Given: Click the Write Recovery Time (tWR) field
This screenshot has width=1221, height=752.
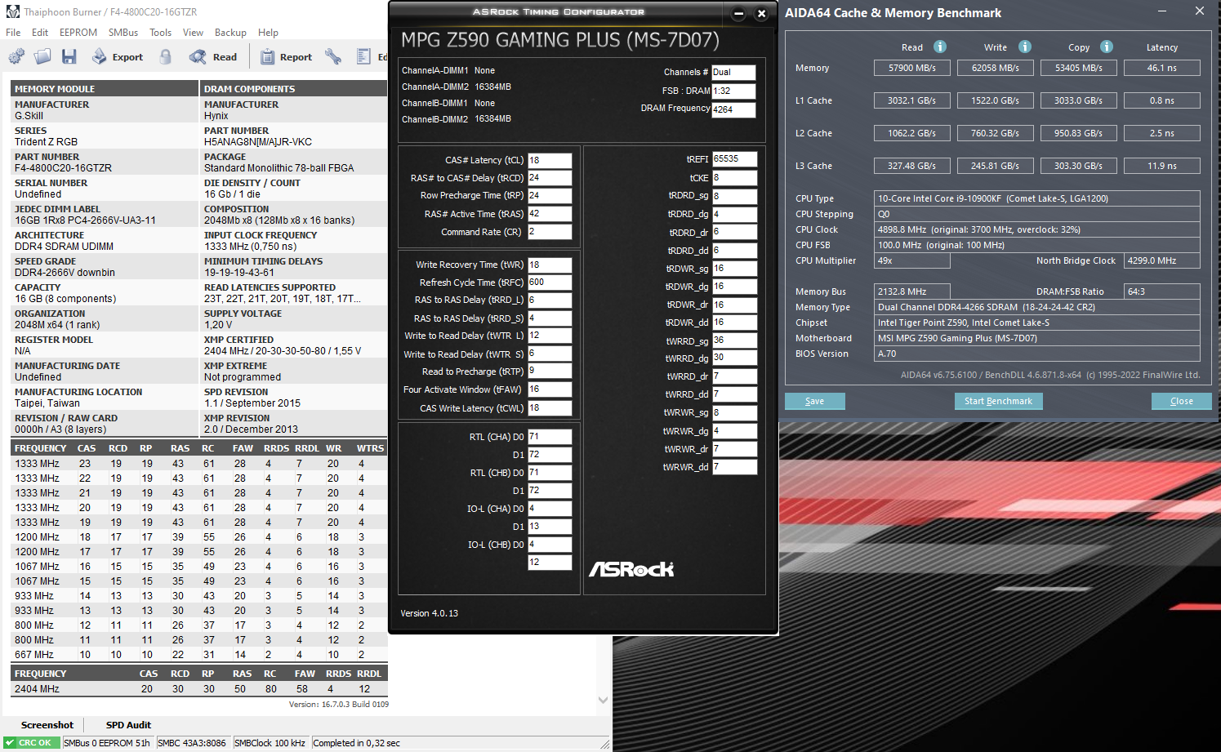Looking at the screenshot, I should point(550,265).
